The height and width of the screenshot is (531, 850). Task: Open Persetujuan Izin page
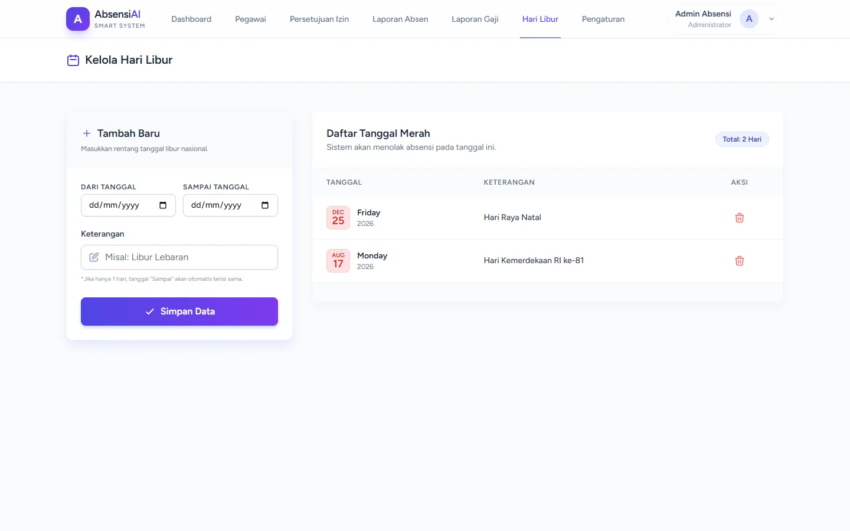(x=319, y=19)
